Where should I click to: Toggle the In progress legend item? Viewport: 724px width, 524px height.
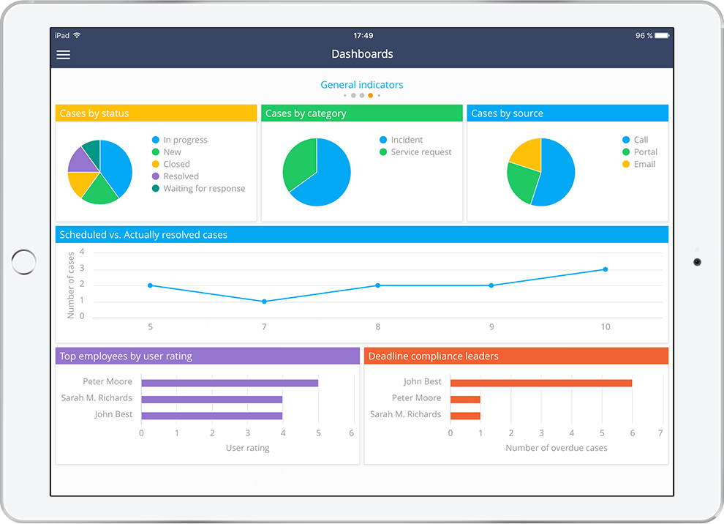(184, 140)
